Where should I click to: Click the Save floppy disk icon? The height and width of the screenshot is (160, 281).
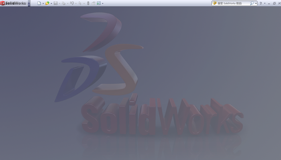pyautogui.click(x=55, y=3)
